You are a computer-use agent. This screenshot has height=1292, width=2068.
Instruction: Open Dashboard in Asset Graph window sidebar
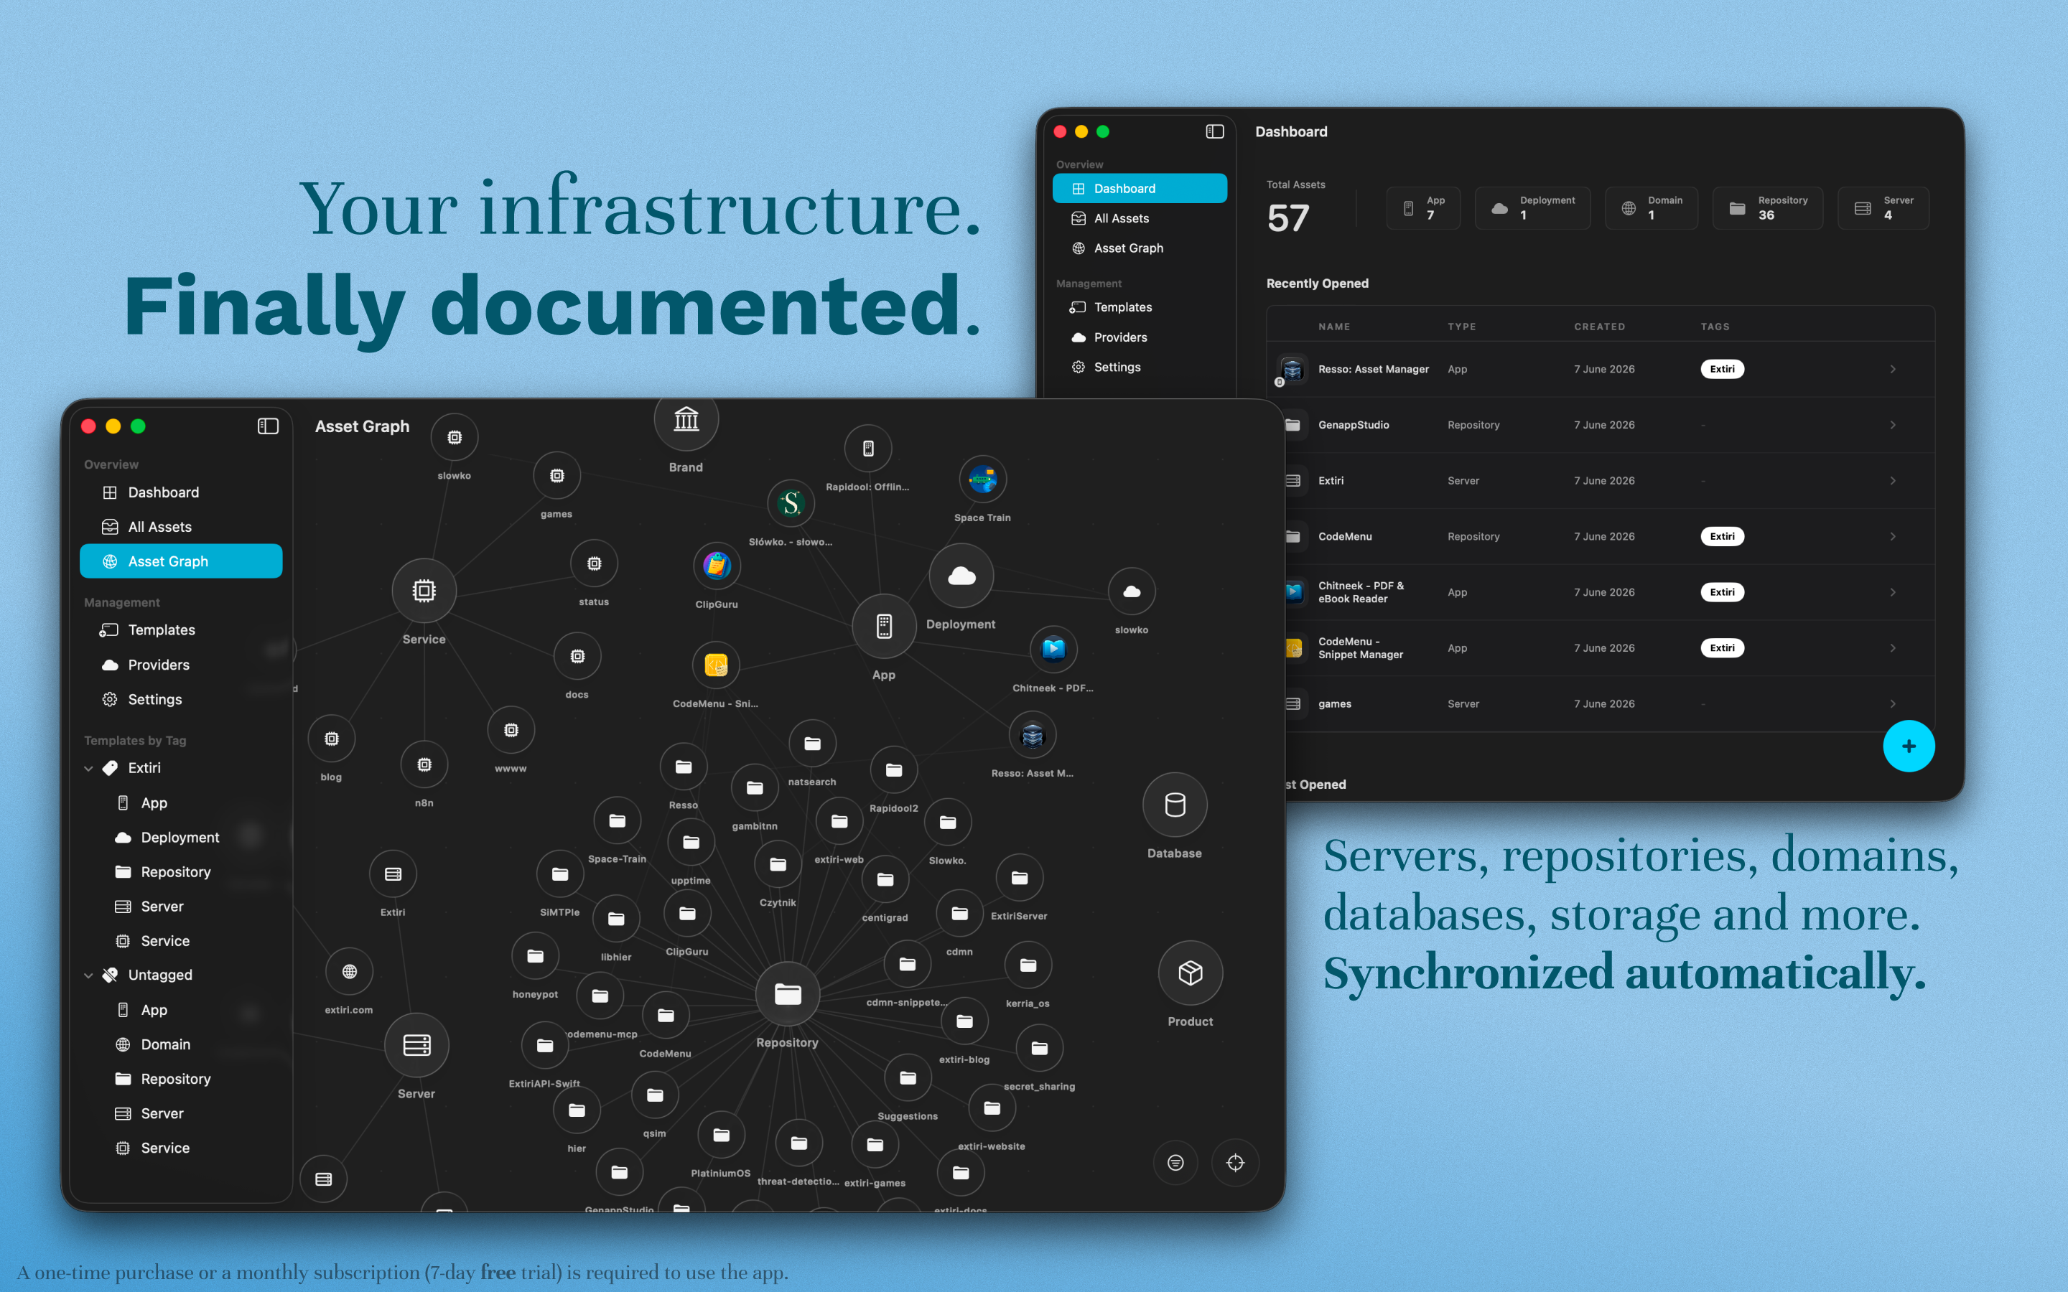[x=181, y=492]
